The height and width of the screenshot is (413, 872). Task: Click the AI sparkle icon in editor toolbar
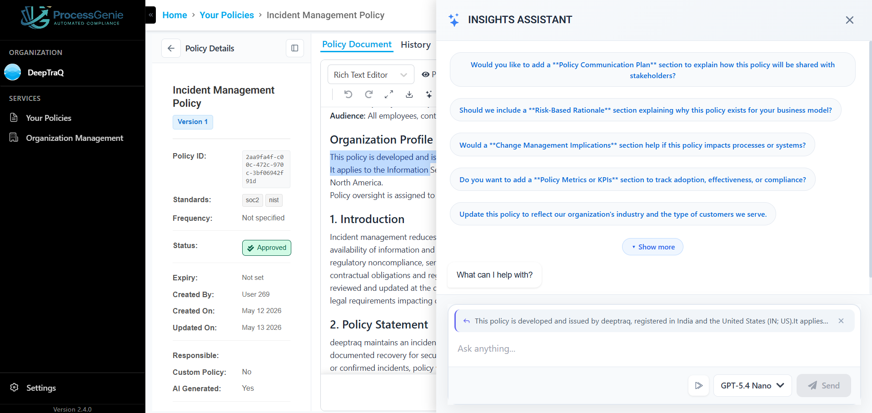(429, 94)
